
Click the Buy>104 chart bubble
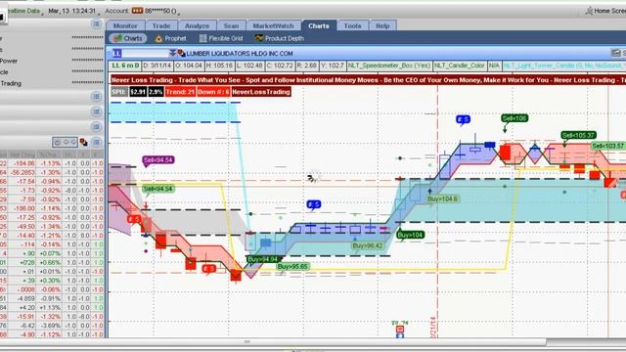click(411, 235)
